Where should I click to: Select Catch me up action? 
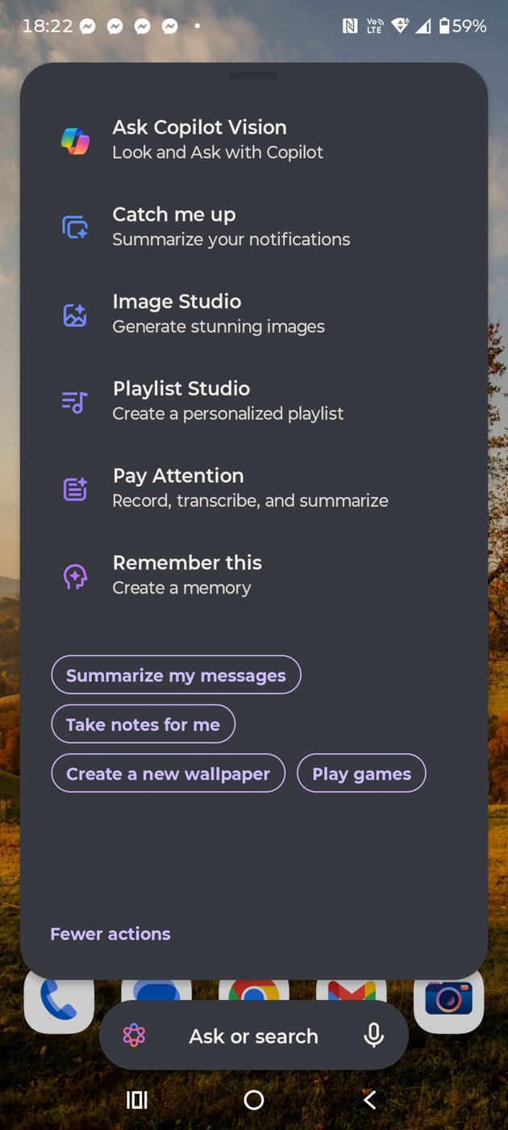[254, 227]
